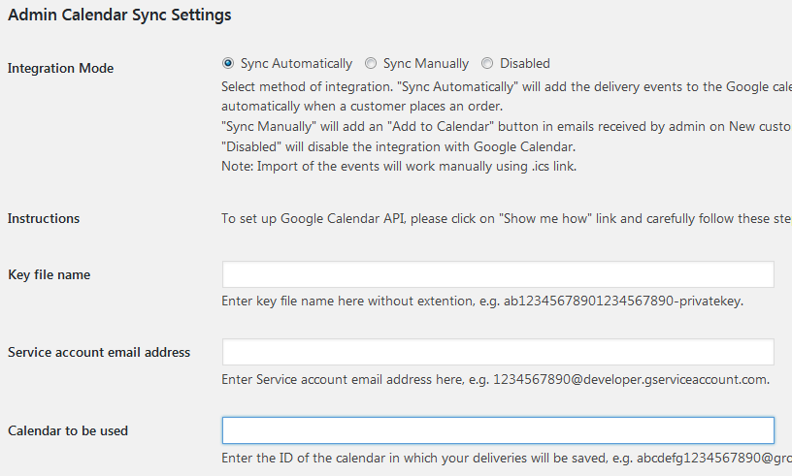This screenshot has height=476, width=792.
Task: Click the calendar ID help text
Action: click(x=507, y=459)
